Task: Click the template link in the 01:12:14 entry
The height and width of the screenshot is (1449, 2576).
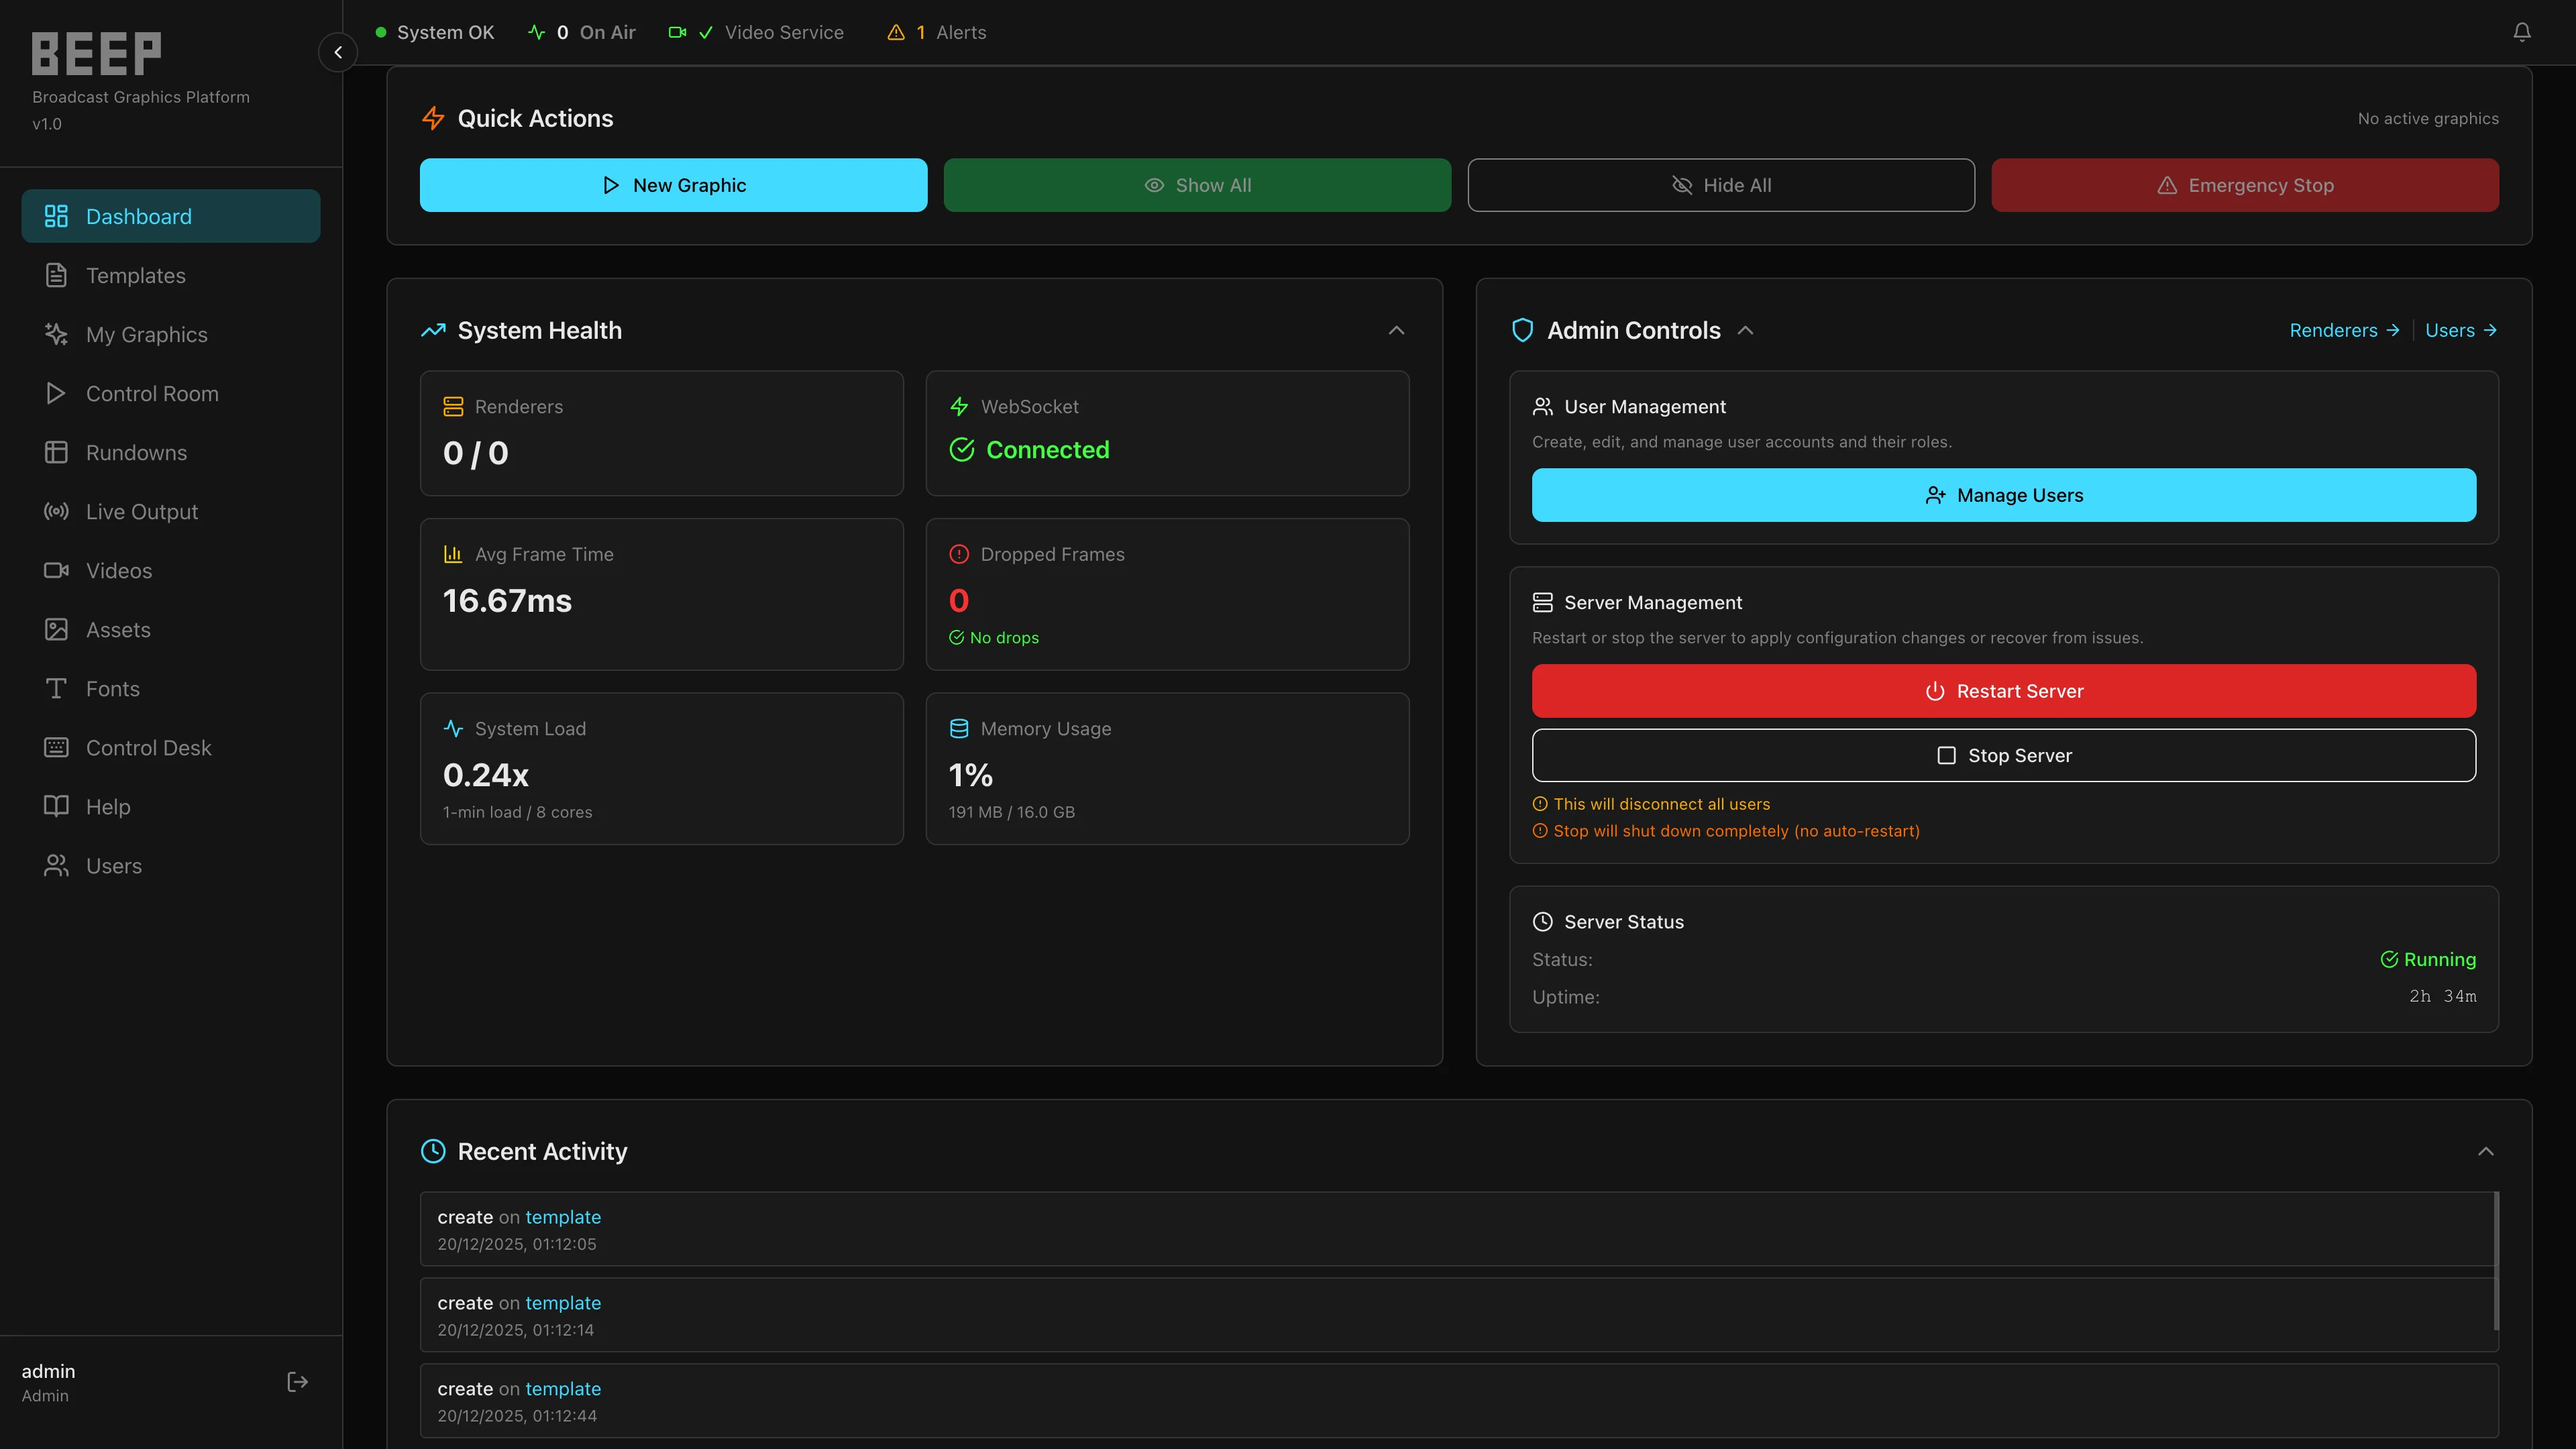Action: coord(563,1303)
